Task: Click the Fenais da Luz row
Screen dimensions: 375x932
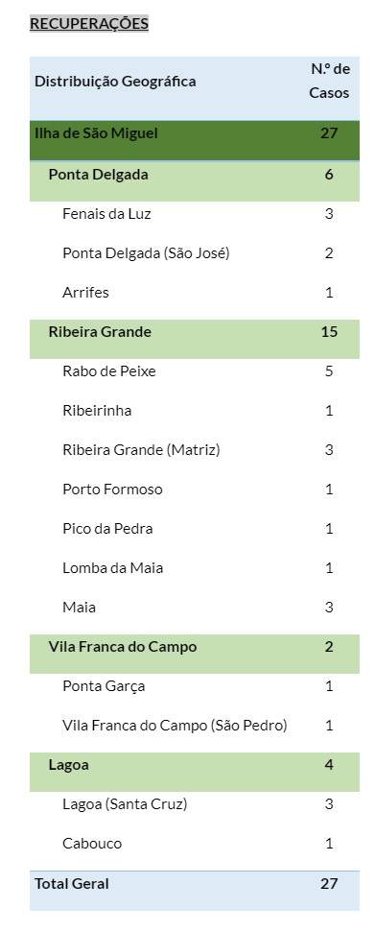Action: pyautogui.click(x=195, y=214)
